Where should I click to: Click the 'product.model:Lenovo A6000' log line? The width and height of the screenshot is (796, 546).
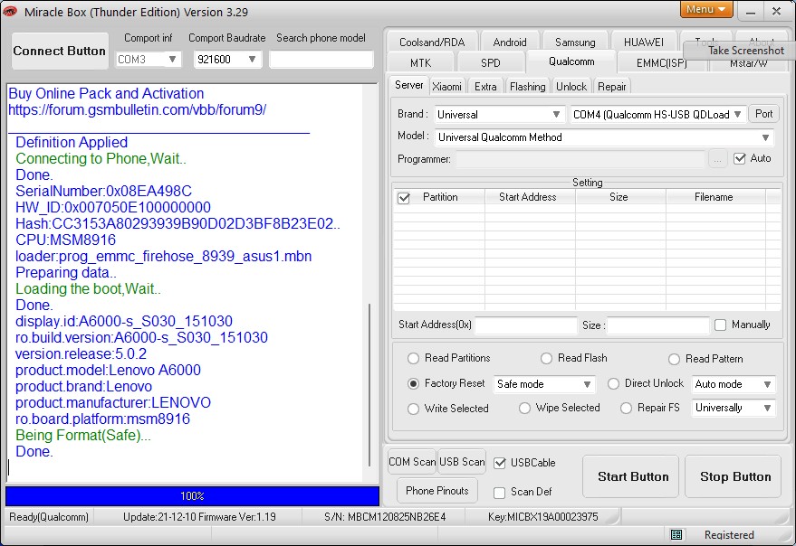pyautogui.click(x=108, y=370)
